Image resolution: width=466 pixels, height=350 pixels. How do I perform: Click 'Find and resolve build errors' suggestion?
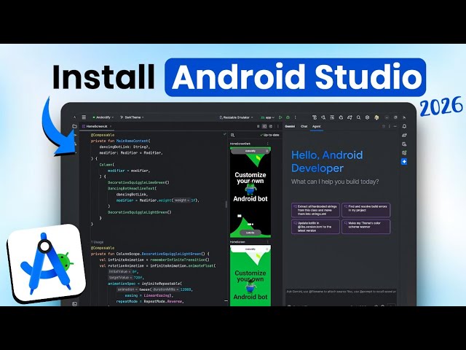tap(366, 210)
